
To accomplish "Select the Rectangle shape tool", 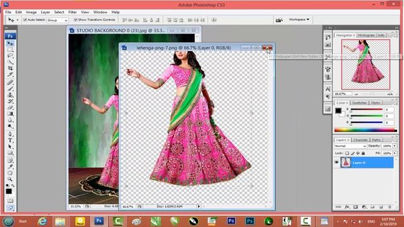I will [10, 153].
